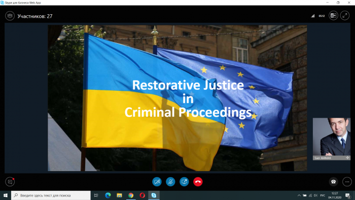The width and height of the screenshot is (355, 200).
Task: Focus the taskbar search field
Action: pos(51,195)
